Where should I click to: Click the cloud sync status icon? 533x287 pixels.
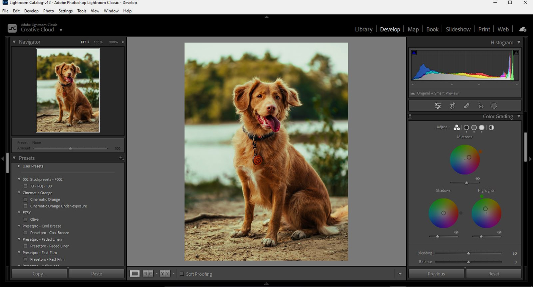pos(523,29)
